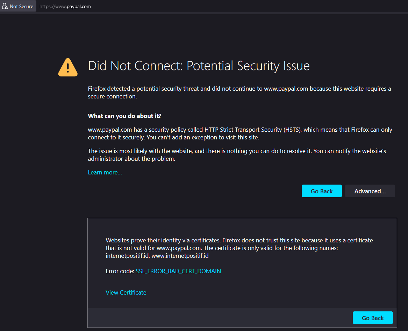
Task: Click the yellow warning triangle icon
Action: (x=68, y=68)
